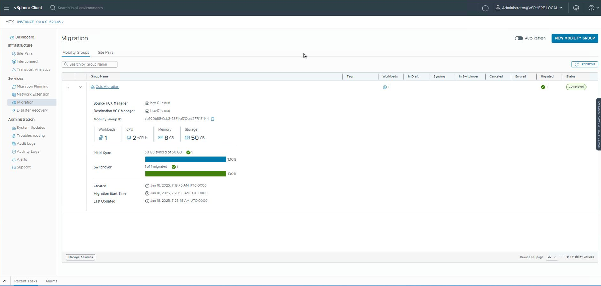This screenshot has width=601, height=286.
Task: Open the ColdMigration row actions menu
Action: [68, 87]
